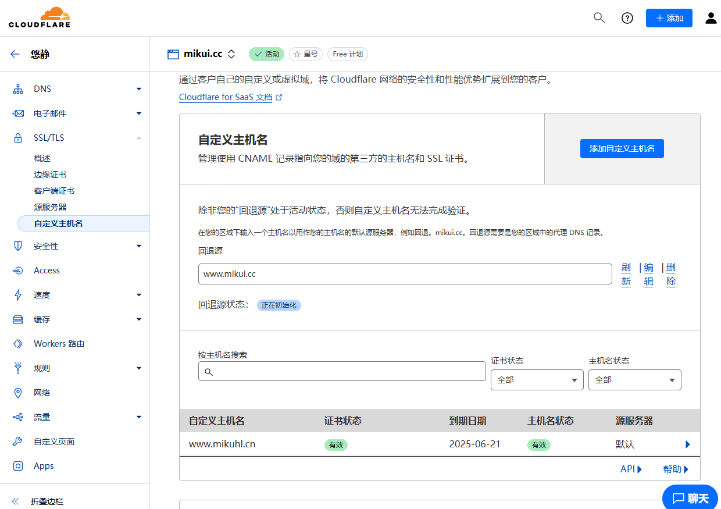Open Workers 路由 in sidebar

point(59,344)
